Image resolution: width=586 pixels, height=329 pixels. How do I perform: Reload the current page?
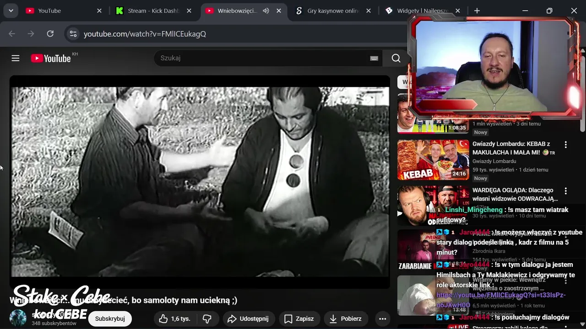tap(50, 34)
